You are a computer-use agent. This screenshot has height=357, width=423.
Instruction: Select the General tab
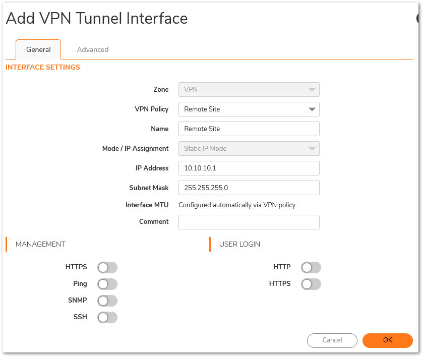tap(38, 49)
